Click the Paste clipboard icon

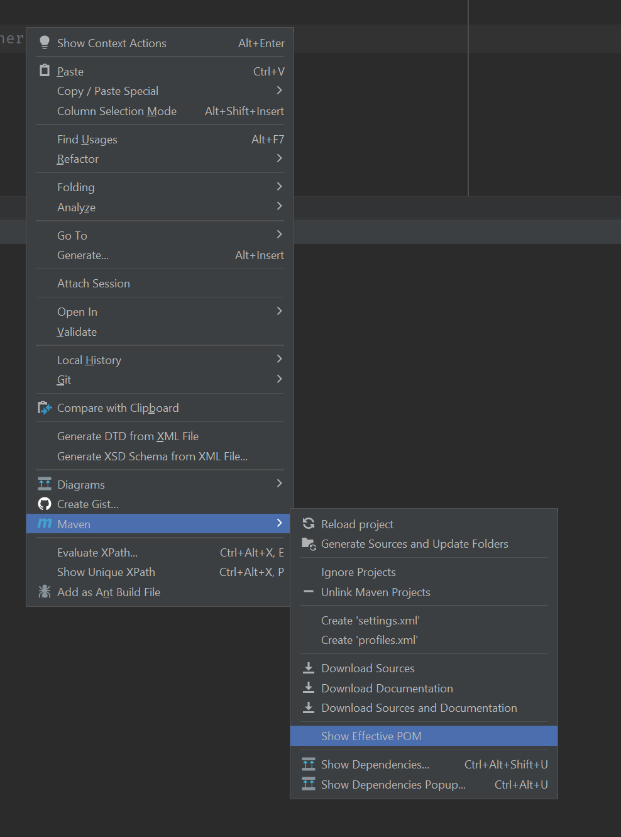(45, 70)
